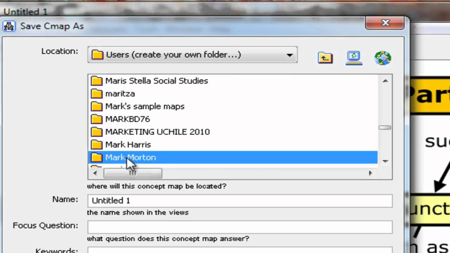This screenshot has width=450, height=253.
Task: Click horizontal scrollbar thumb in folder list
Action: tap(133, 173)
